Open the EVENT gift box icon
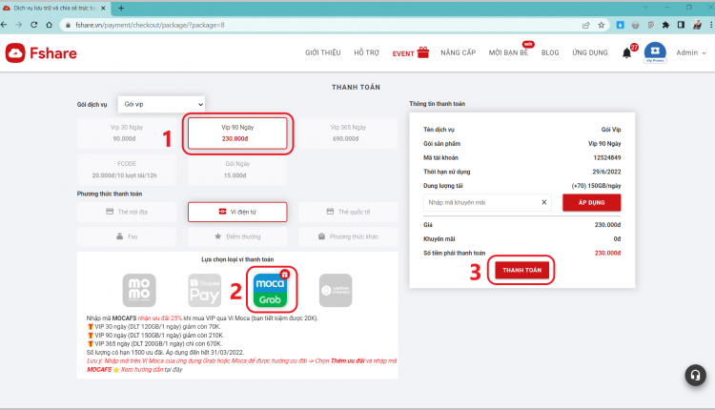715x410 pixels. tap(423, 52)
